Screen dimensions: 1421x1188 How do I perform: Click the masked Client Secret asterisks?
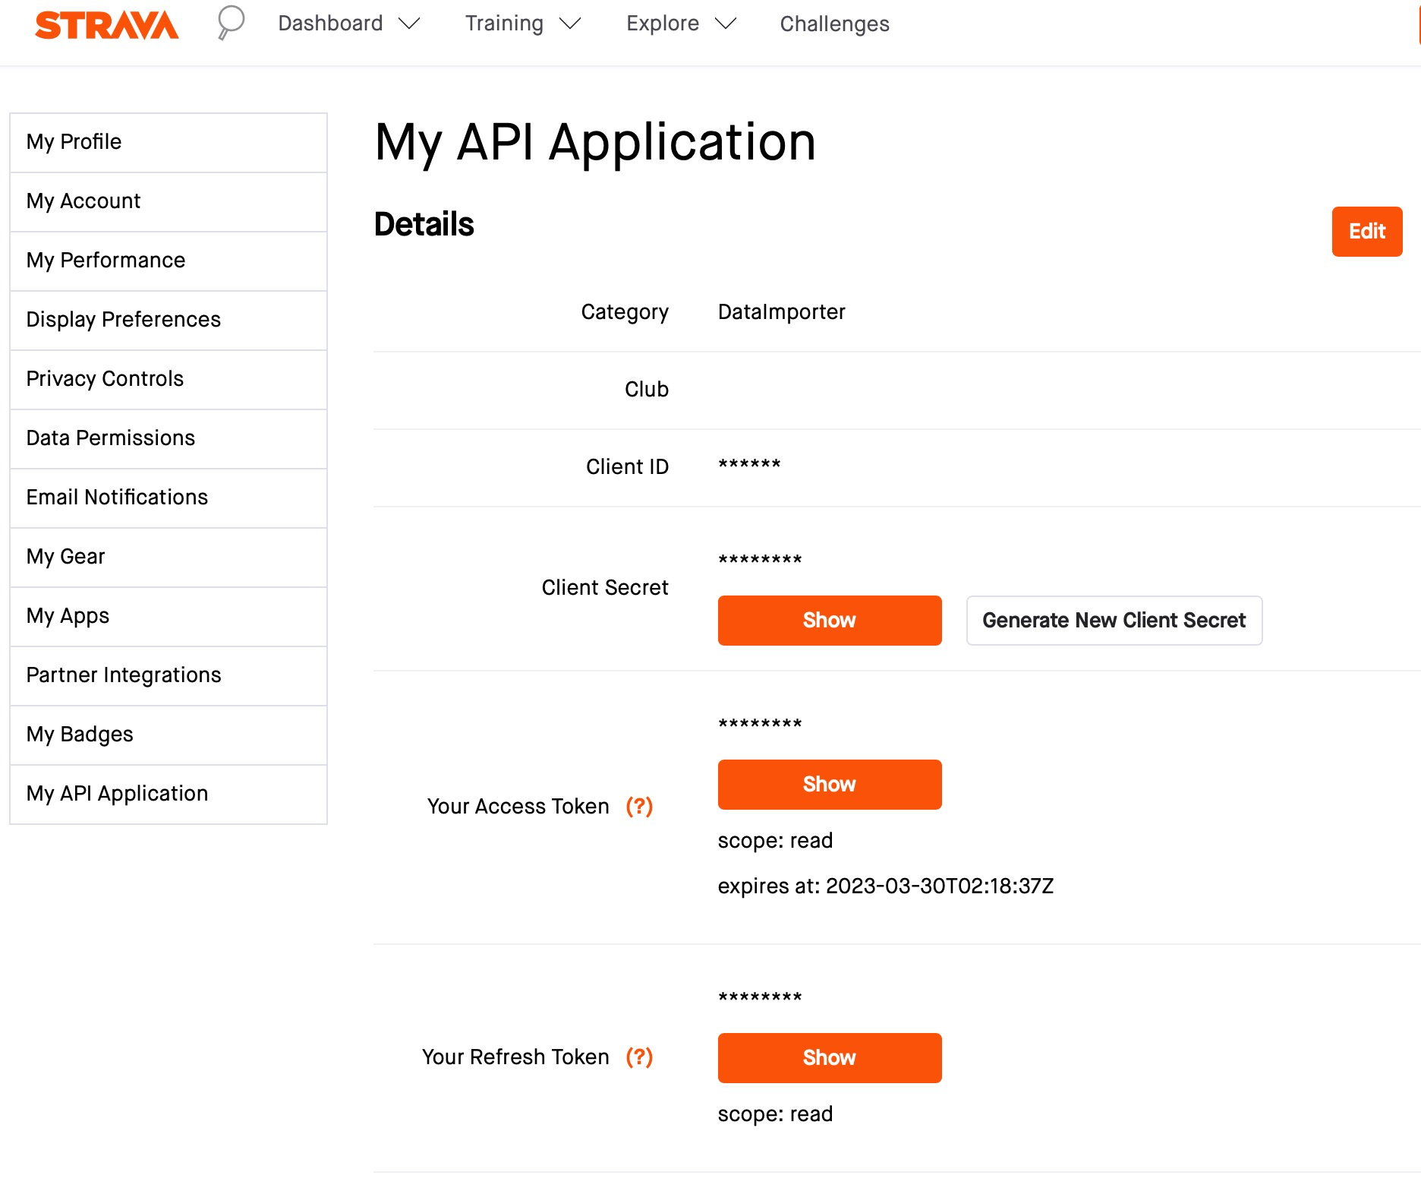pyautogui.click(x=760, y=560)
